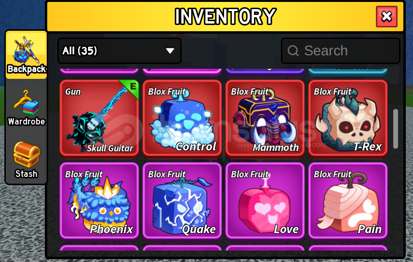Click the green E equipped badge

click(x=132, y=87)
